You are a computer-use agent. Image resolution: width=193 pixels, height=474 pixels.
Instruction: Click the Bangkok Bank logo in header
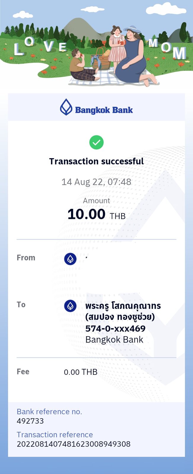tap(66, 107)
